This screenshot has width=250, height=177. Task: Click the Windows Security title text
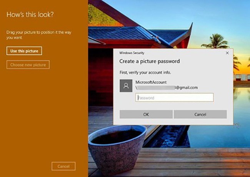tap(132, 53)
